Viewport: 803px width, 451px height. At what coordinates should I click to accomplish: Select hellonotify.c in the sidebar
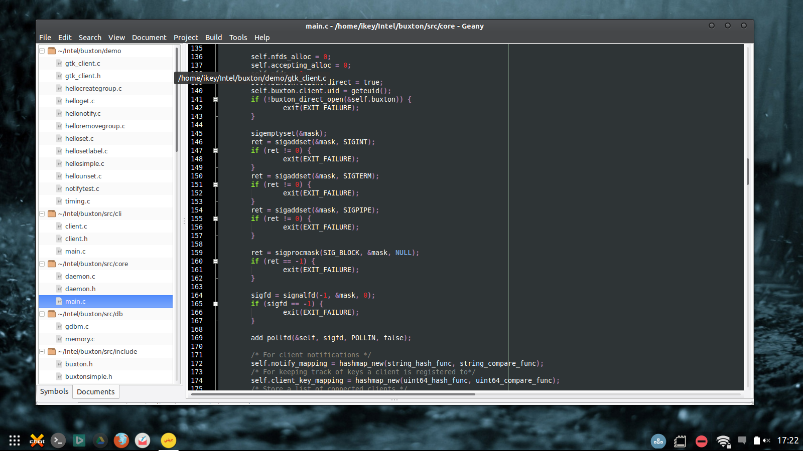click(83, 114)
